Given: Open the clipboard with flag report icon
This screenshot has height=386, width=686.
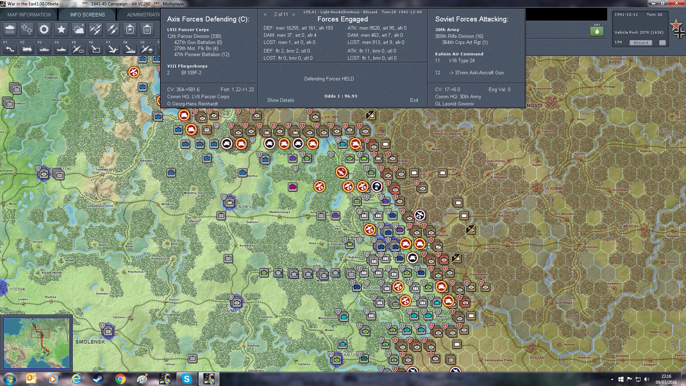Looking at the screenshot, I should click(x=130, y=29).
